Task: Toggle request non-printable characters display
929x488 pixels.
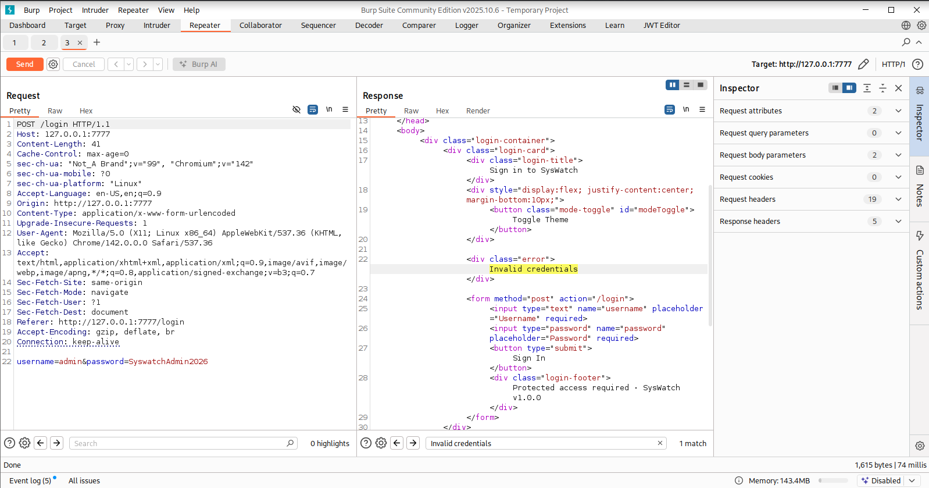Action: [x=329, y=109]
